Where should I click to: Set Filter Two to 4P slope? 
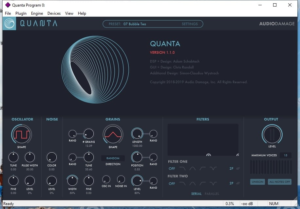point(238,183)
